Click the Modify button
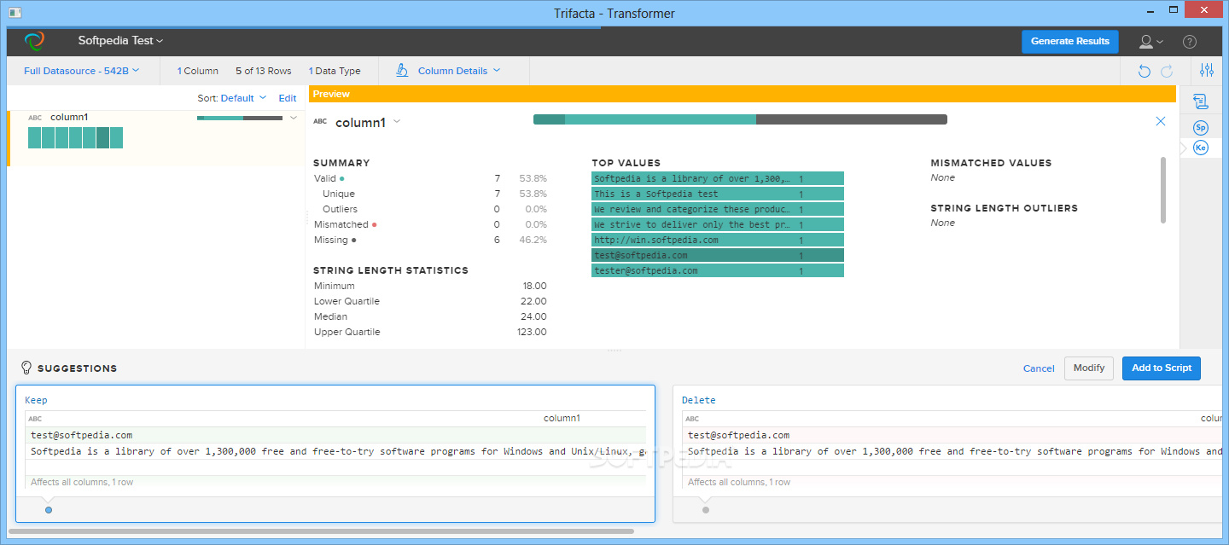The height and width of the screenshot is (545, 1229). (1089, 368)
